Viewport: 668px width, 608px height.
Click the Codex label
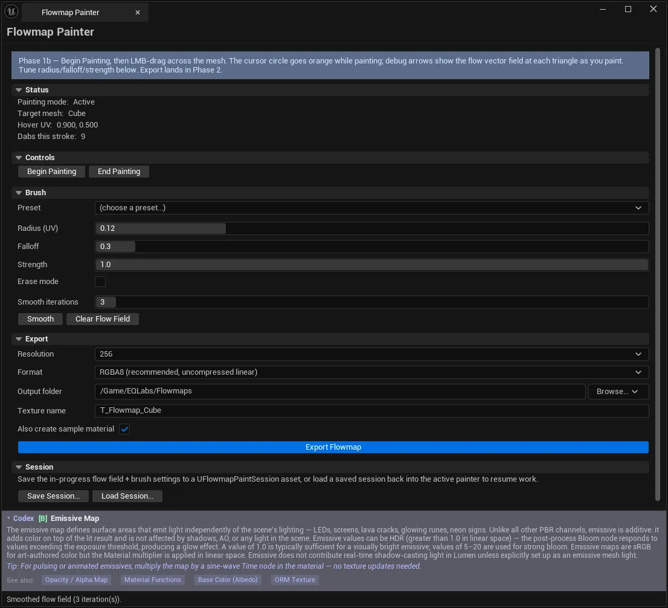tap(24, 519)
